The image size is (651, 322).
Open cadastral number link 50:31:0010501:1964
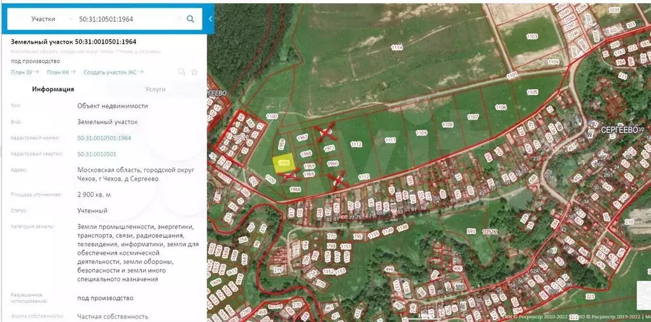pos(104,138)
